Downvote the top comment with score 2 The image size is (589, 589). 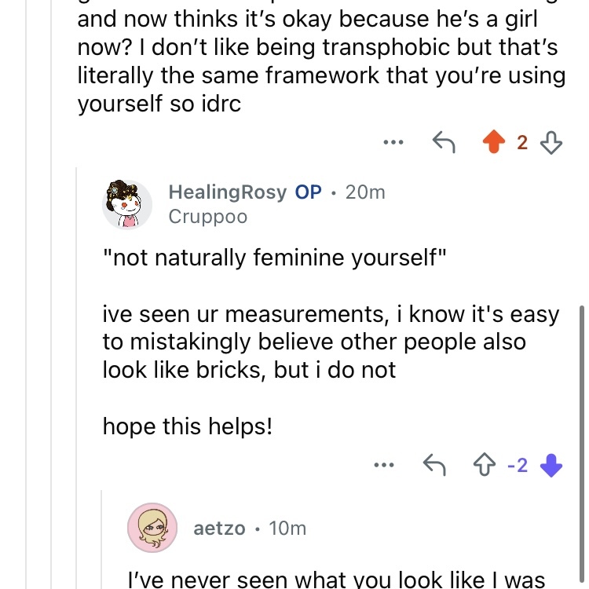553,143
